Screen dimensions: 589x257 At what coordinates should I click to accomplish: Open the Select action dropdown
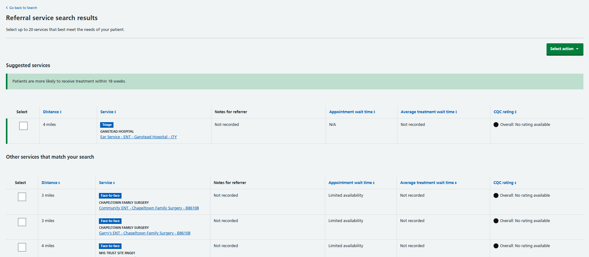pyautogui.click(x=565, y=49)
